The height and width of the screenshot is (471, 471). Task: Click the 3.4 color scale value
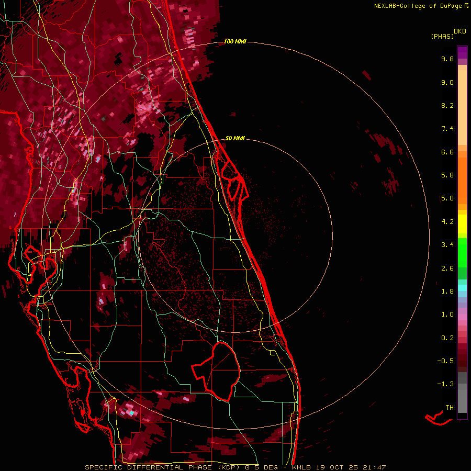(x=447, y=245)
